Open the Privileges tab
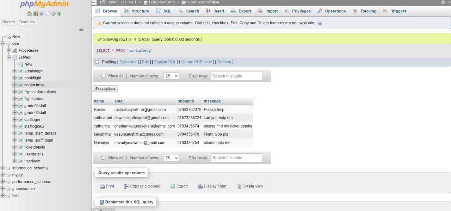This screenshot has width=451, height=211. [298, 11]
